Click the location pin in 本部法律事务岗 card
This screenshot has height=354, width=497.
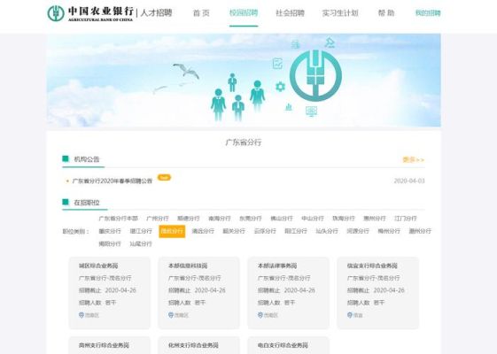(x=260, y=315)
